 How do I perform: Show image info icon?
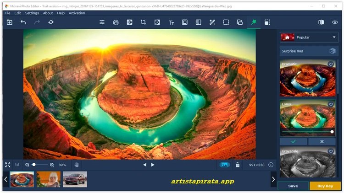point(271,165)
